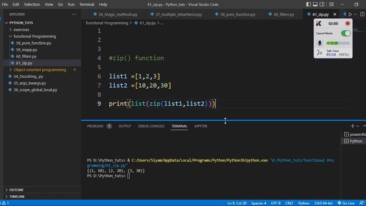Open PROBLEMS panel tab

pos(95,126)
